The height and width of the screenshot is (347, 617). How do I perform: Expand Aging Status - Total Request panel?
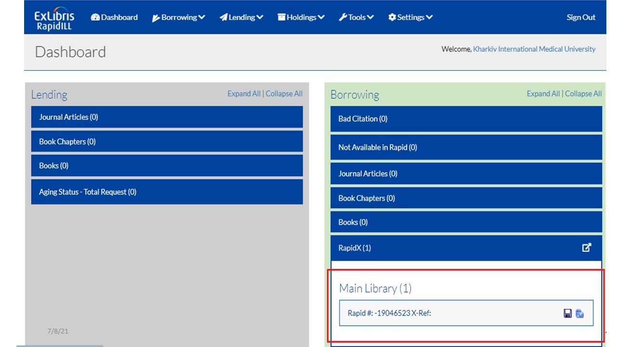pyautogui.click(x=167, y=192)
